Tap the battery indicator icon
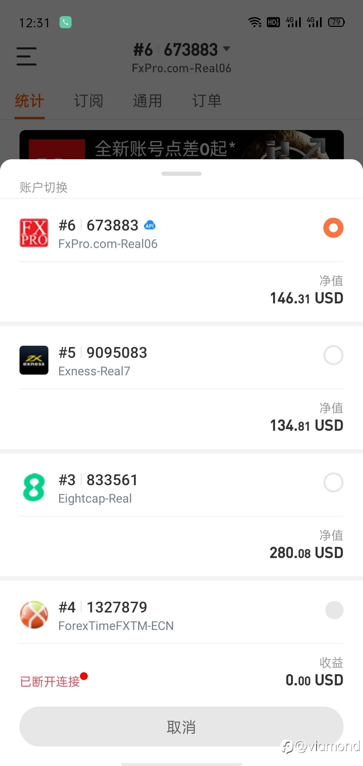Viewport: 363px width, 766px height. (x=336, y=23)
